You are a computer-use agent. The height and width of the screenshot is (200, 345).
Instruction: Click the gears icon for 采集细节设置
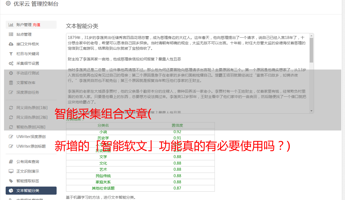(x=11, y=63)
